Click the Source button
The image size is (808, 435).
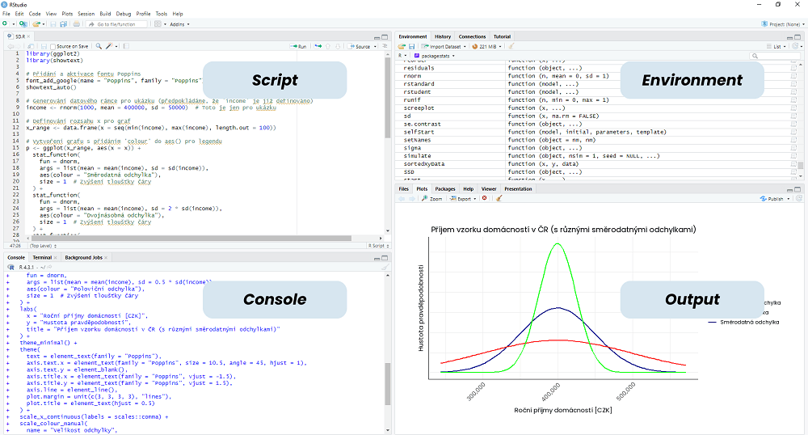pyautogui.click(x=360, y=46)
